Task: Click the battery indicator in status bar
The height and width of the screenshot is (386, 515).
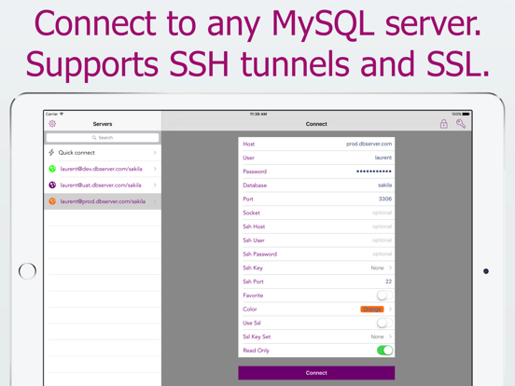Action: pos(466,115)
